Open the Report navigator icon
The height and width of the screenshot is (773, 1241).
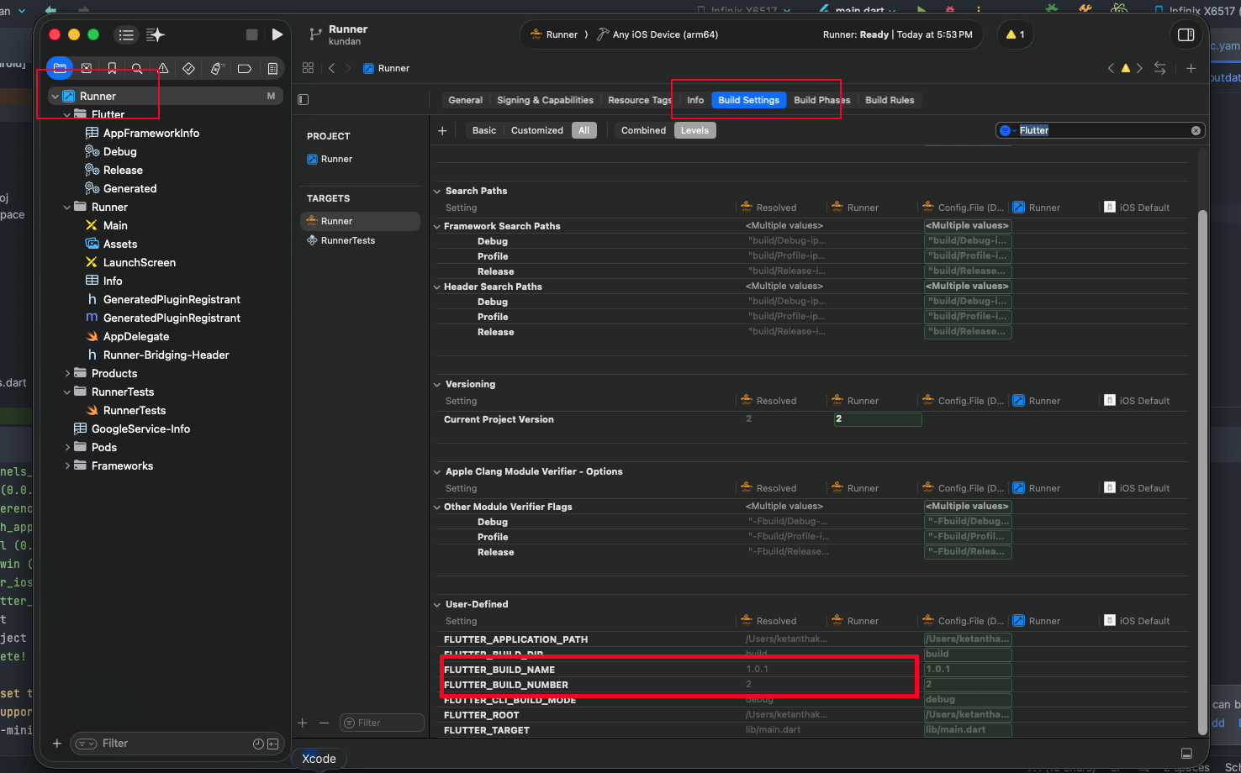click(x=272, y=68)
